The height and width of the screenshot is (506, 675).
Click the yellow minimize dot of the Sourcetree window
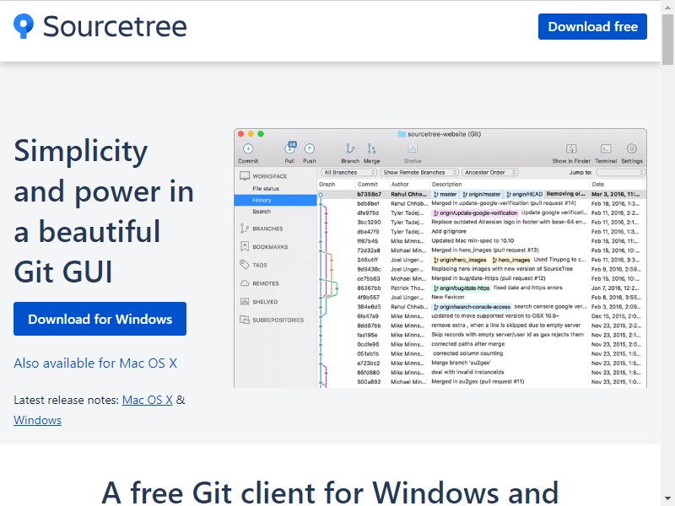(x=251, y=134)
